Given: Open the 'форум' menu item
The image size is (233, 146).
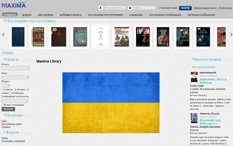Looking at the screenshot, I should [27, 15].
